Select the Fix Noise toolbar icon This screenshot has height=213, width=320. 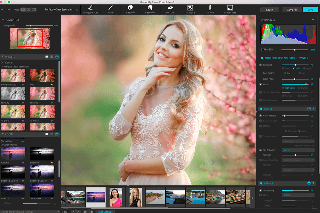coord(190,8)
